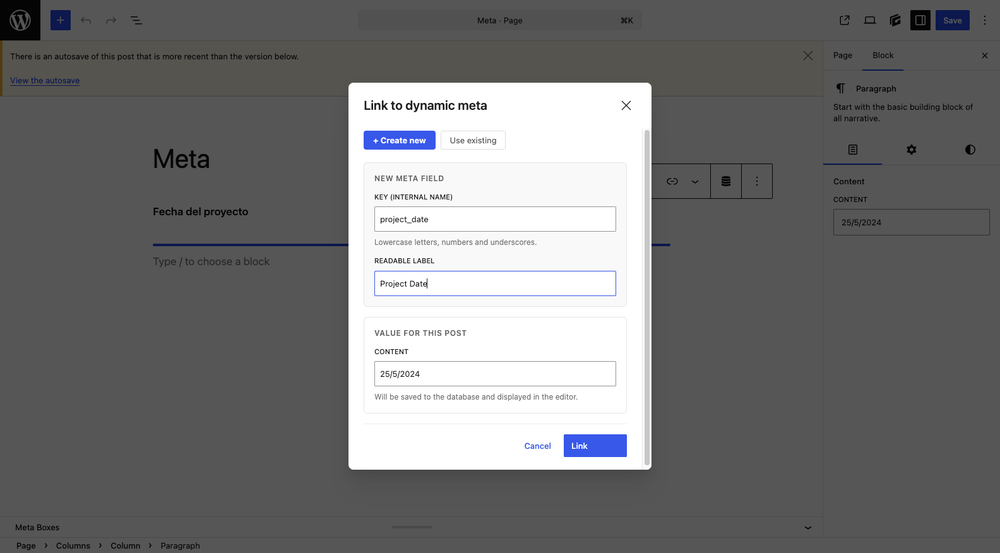Open the document overview list icon
The height and width of the screenshot is (553, 1000).
click(x=136, y=20)
